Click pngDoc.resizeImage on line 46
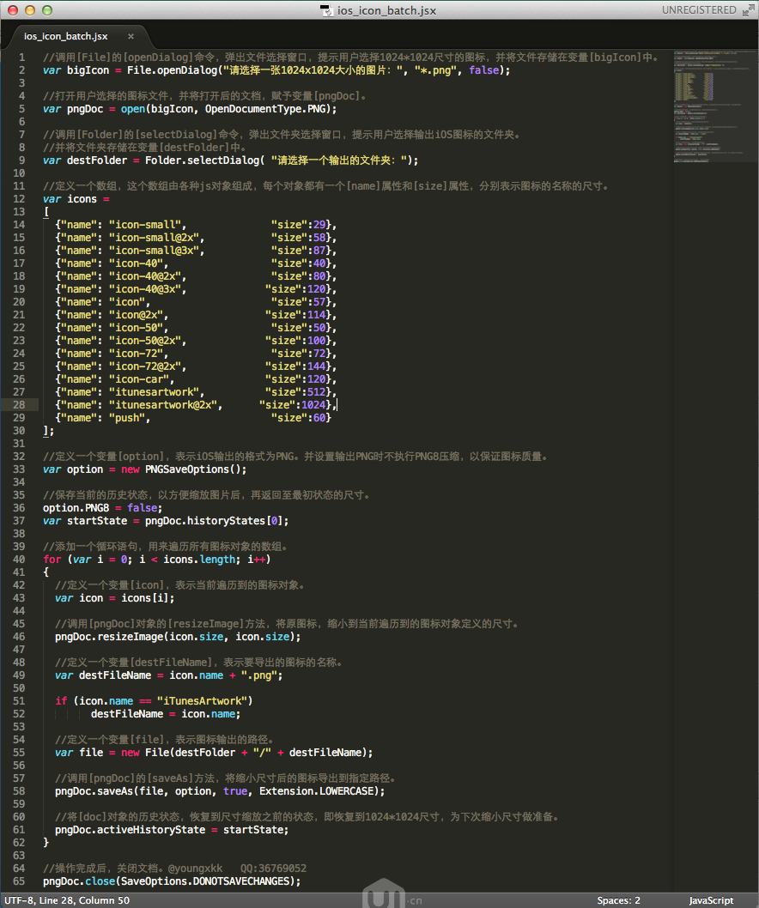Viewport: 759px width, 908px height. 109,637
